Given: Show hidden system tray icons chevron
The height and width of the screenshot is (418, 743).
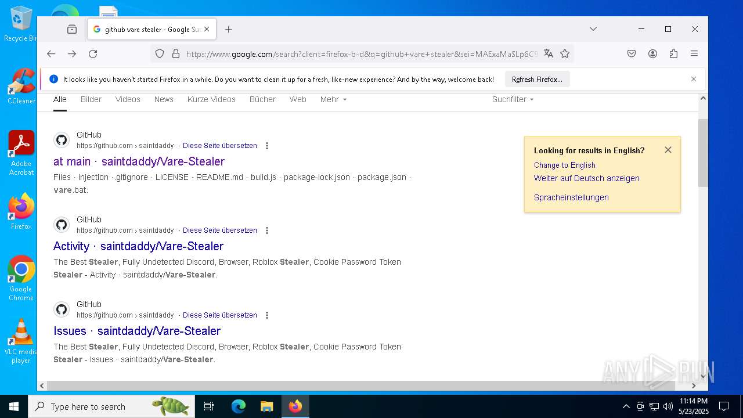Looking at the screenshot, I should [626, 406].
